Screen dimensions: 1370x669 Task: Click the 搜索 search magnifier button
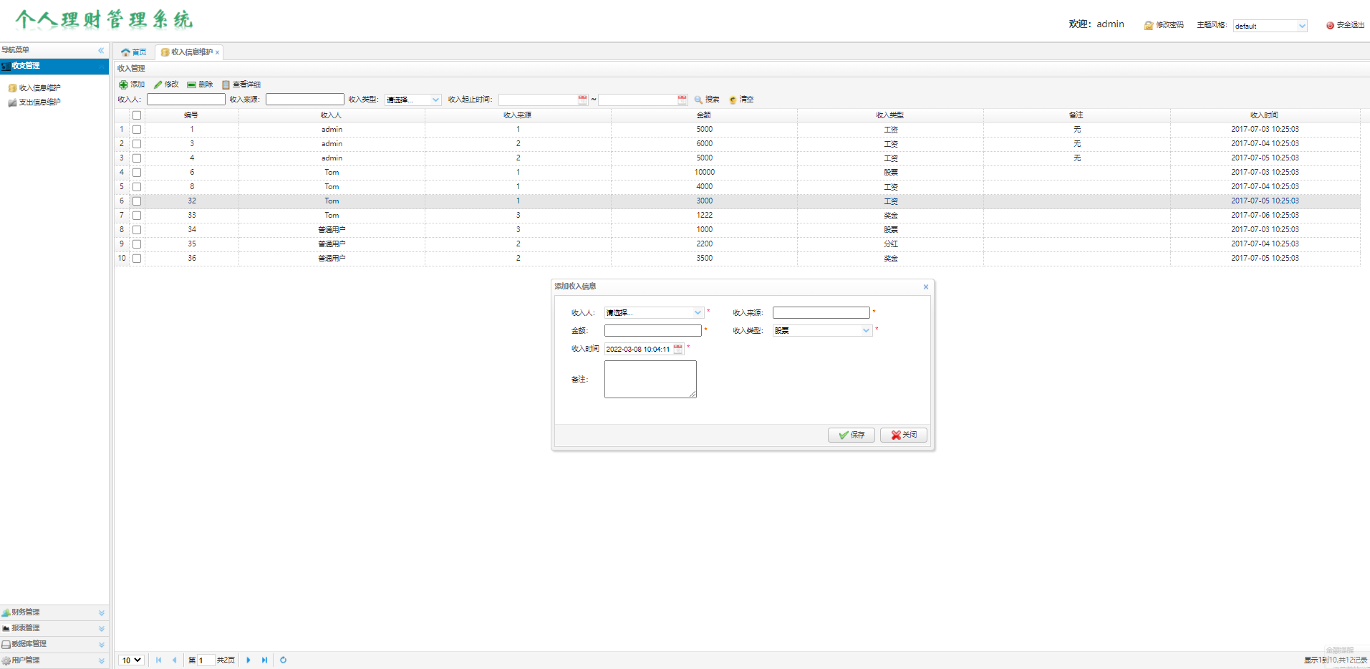click(706, 100)
